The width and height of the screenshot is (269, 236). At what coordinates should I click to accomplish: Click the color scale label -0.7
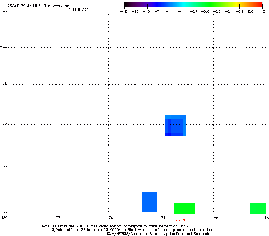pyautogui.click(x=193, y=12)
